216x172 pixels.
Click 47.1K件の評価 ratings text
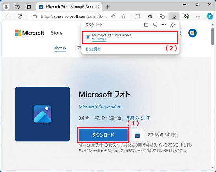pyautogui.click(x=108, y=118)
